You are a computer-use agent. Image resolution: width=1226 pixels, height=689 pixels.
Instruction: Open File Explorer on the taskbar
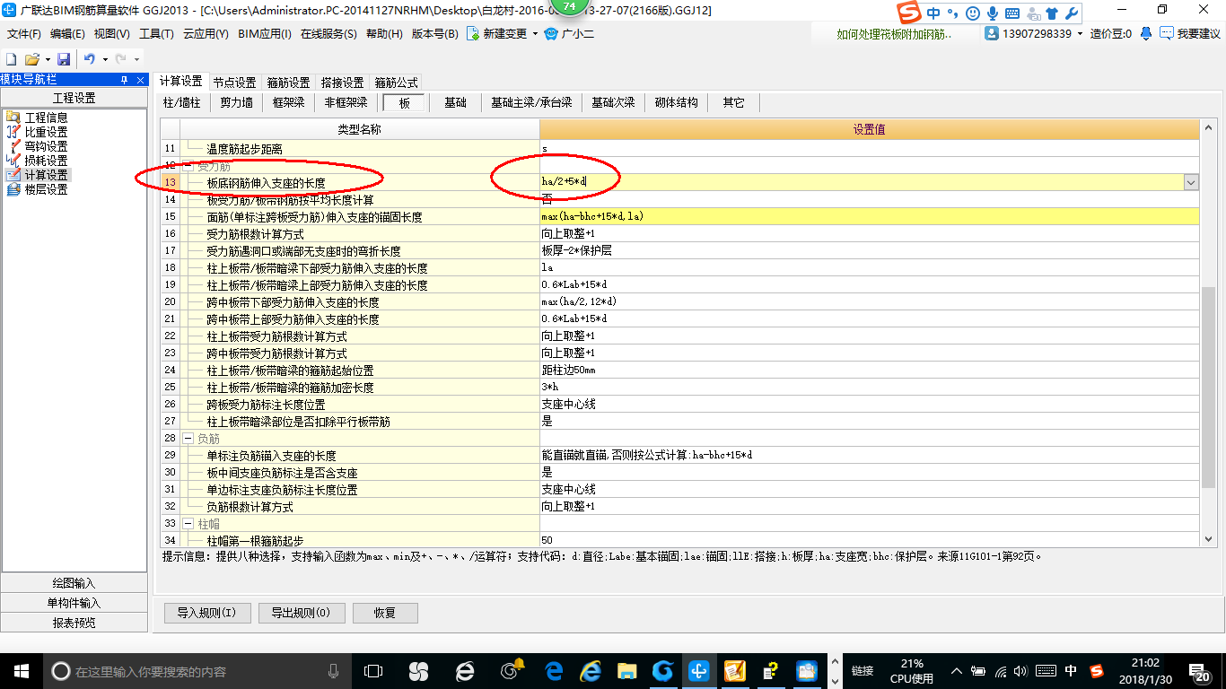tap(626, 670)
